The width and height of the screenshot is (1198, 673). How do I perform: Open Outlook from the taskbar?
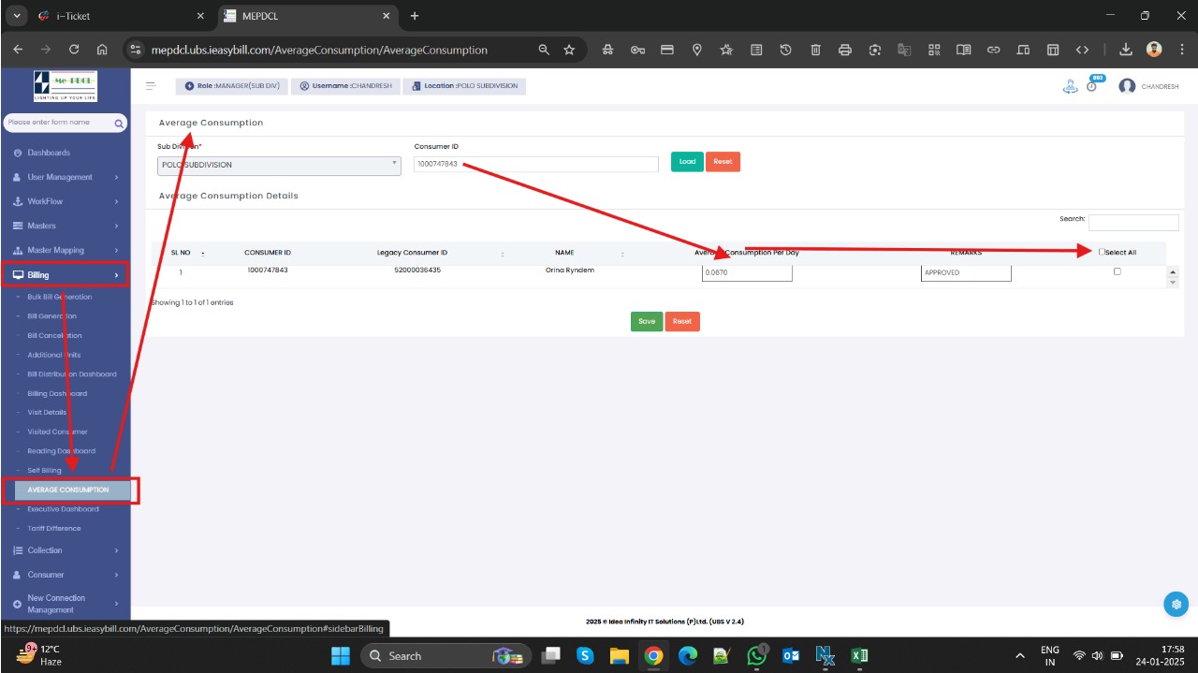pos(791,655)
